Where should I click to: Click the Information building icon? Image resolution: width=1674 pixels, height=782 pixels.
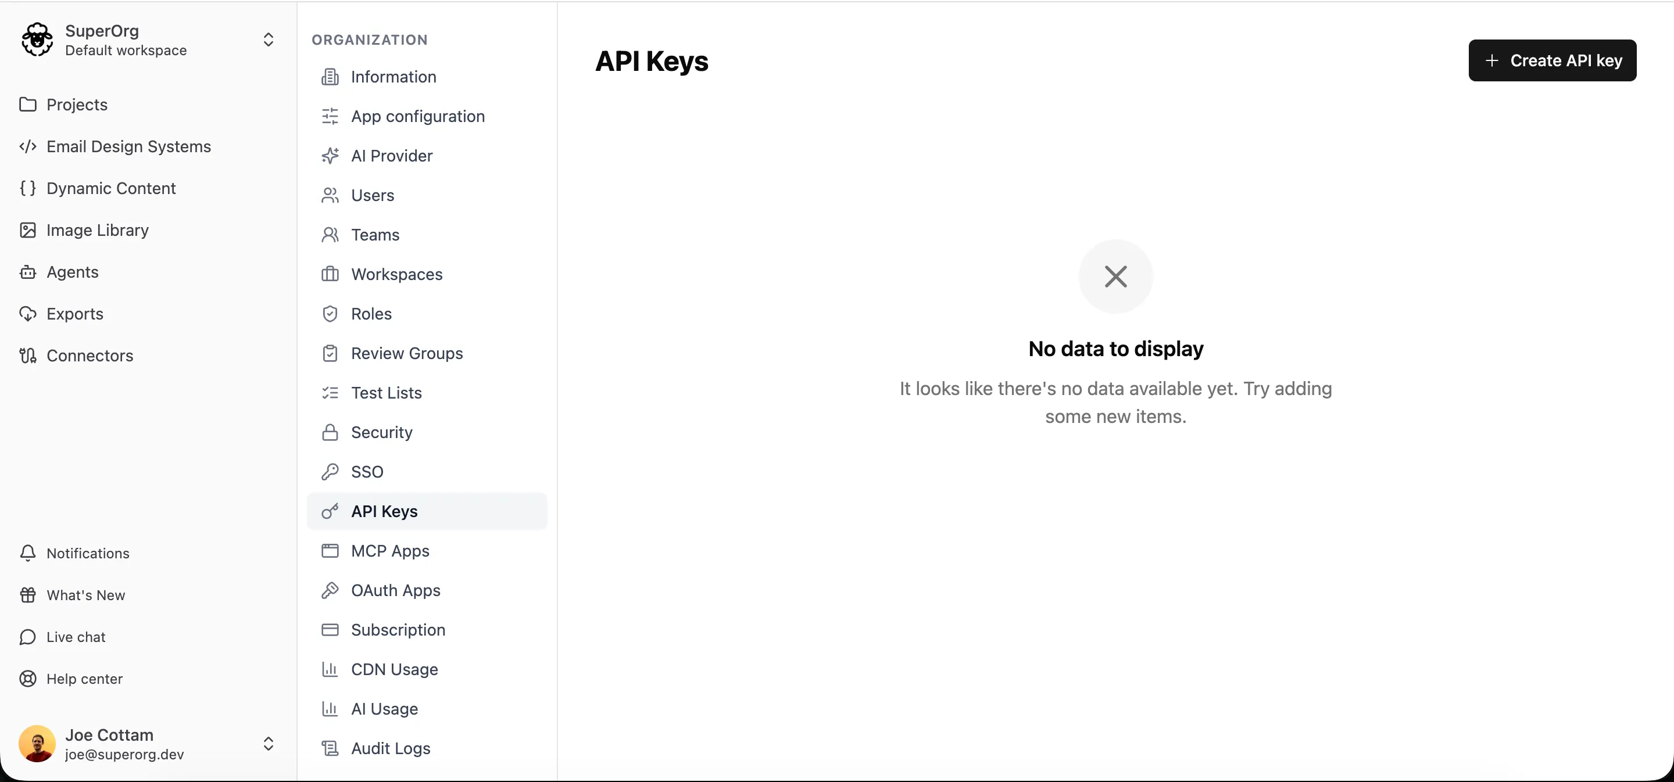click(330, 77)
